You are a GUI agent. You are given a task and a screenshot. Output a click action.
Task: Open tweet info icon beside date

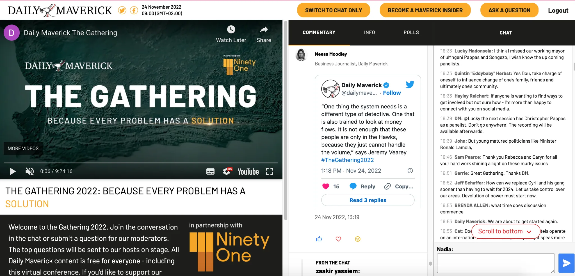click(x=410, y=171)
